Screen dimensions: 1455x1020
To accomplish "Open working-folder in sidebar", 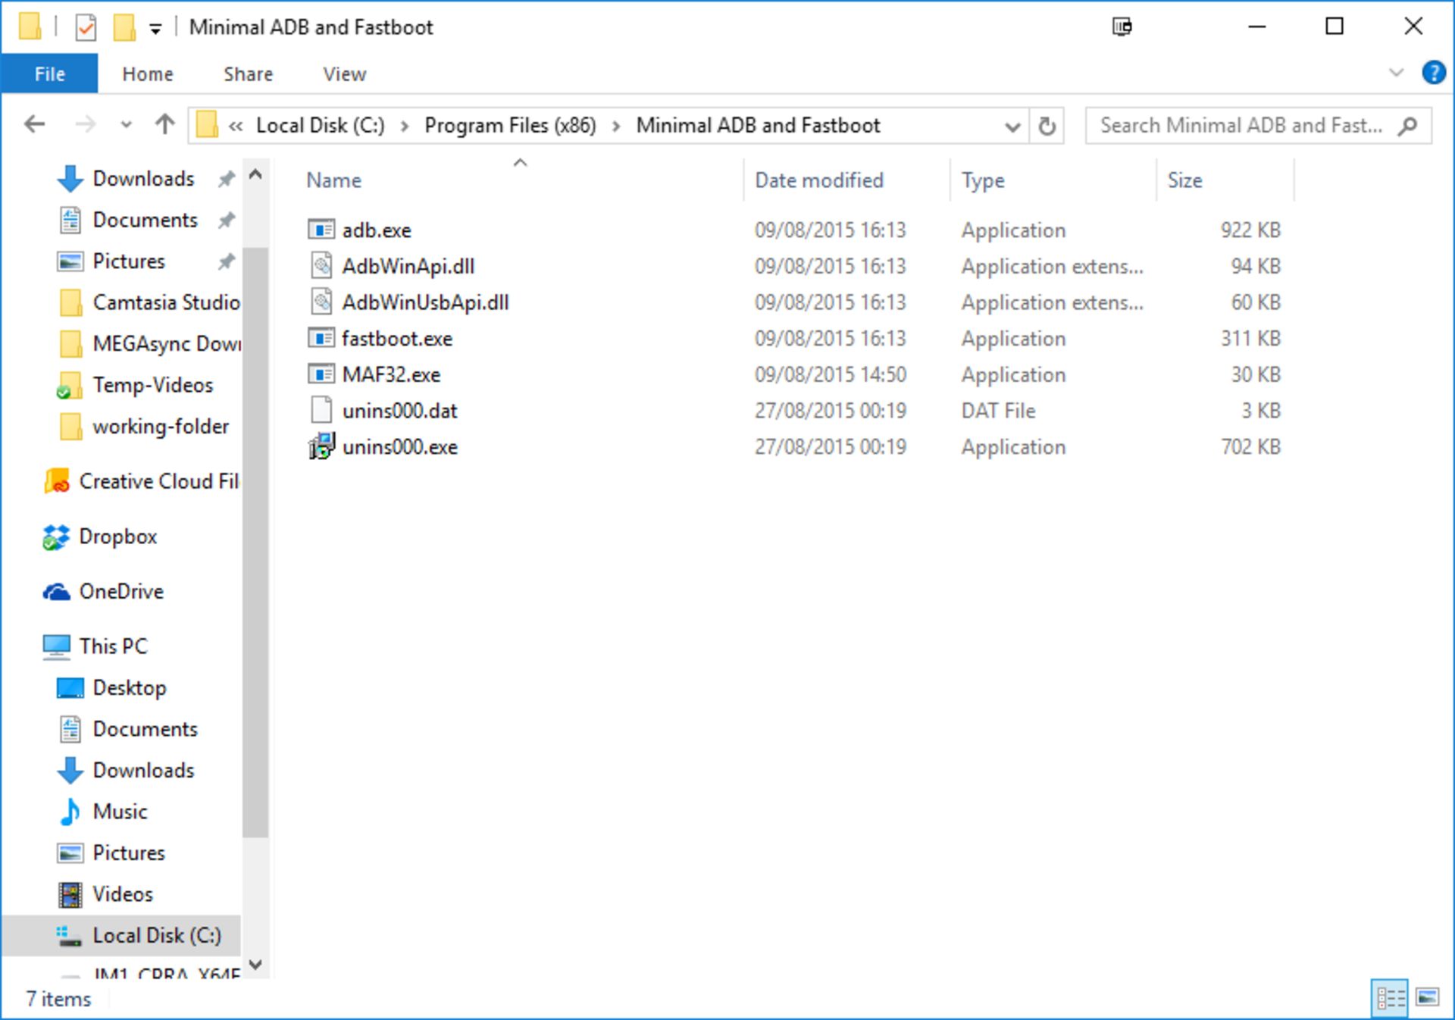I will (x=142, y=427).
